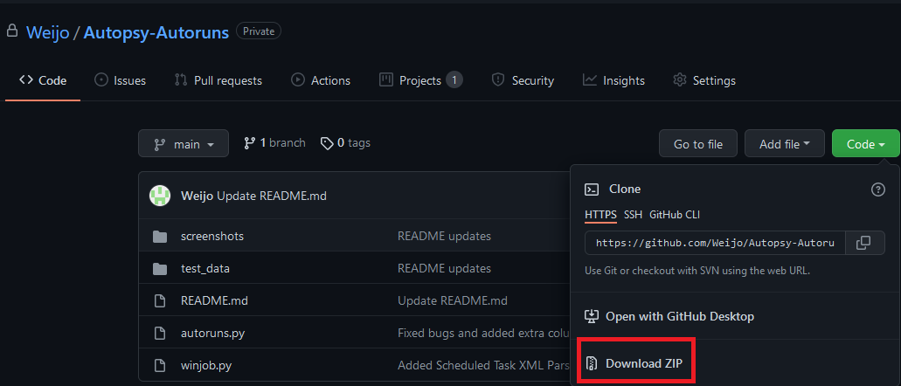Click the branch icon next to 1 branch
Viewport: 901px width, 386px height.
tap(249, 143)
